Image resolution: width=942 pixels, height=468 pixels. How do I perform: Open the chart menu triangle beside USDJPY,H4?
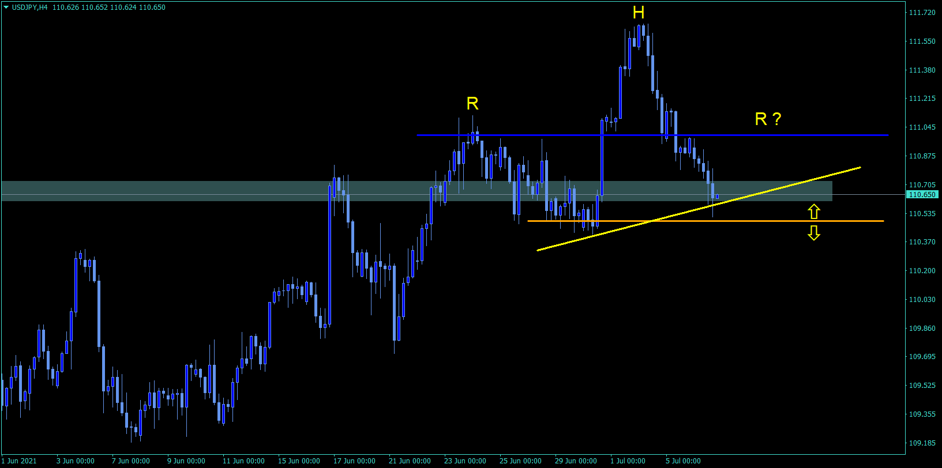click(6, 7)
